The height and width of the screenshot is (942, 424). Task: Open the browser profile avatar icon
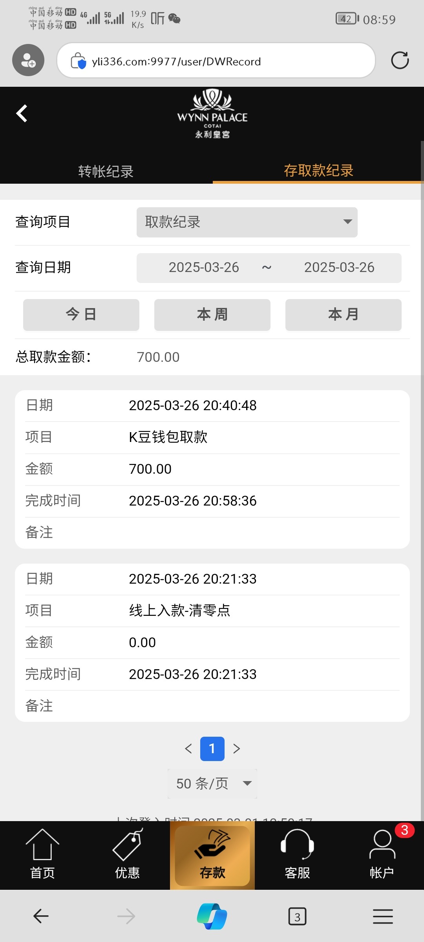(28, 60)
